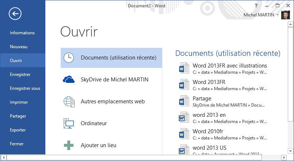Select Nouveau in the sidebar
This screenshot has height=161, width=294.
[19, 47]
